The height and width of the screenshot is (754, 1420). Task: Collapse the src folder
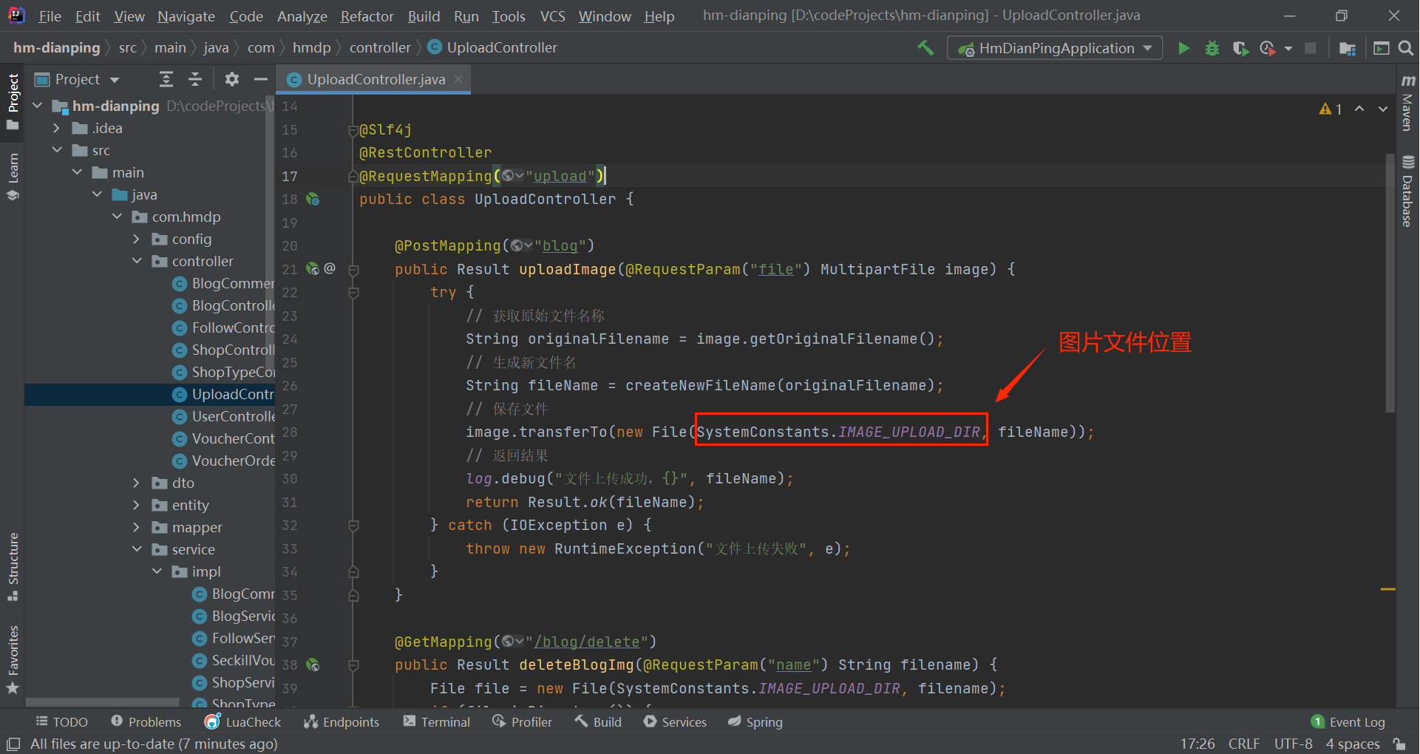[57, 150]
